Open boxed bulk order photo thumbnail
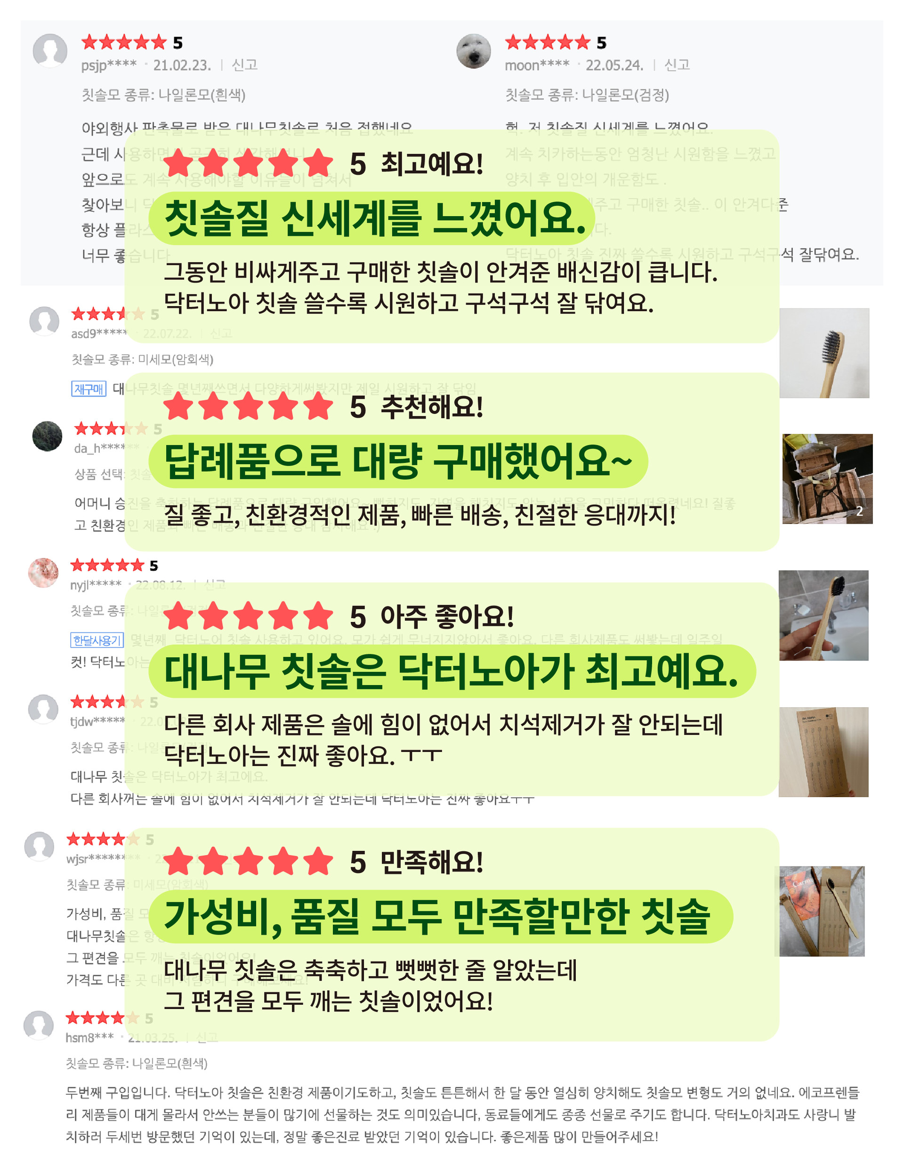This screenshot has width=904, height=1171. 827,479
